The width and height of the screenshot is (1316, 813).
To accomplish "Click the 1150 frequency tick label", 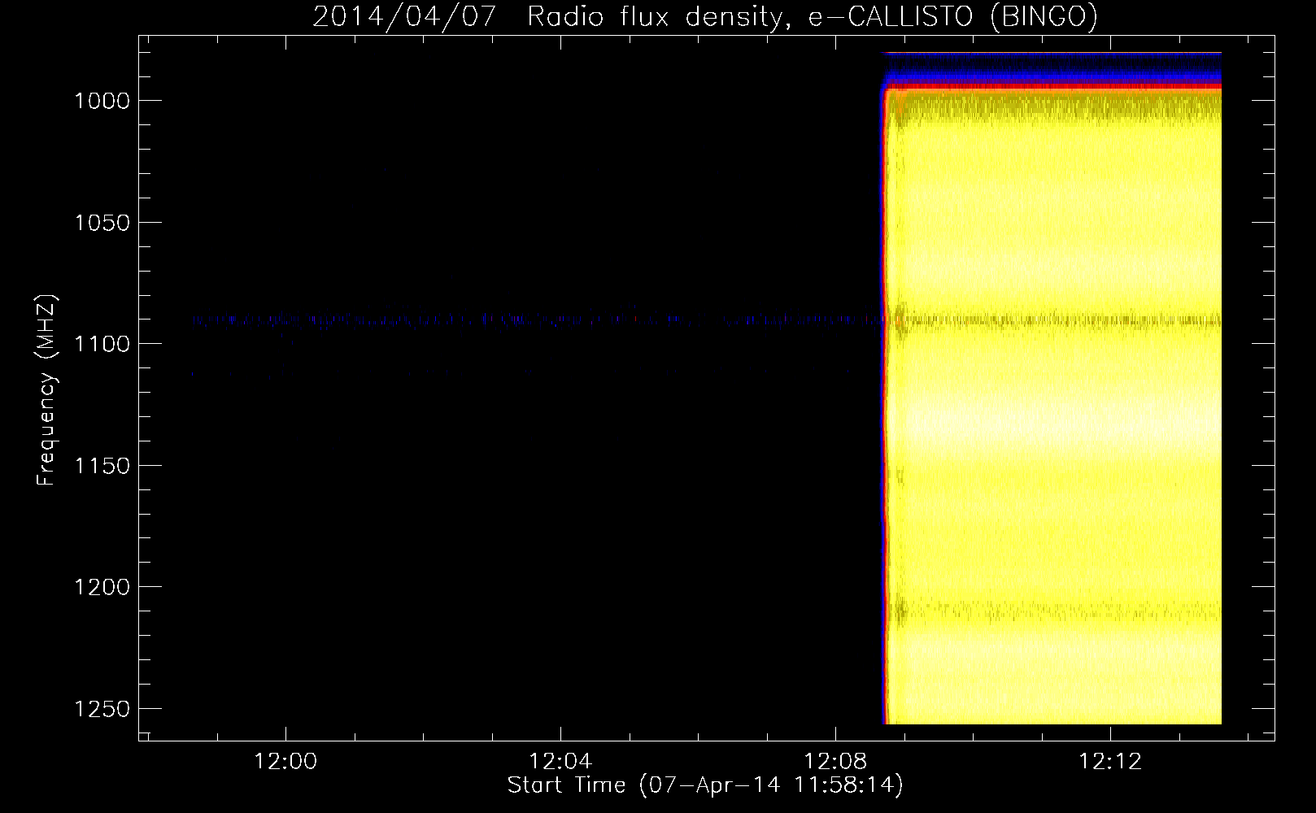I will pos(102,465).
